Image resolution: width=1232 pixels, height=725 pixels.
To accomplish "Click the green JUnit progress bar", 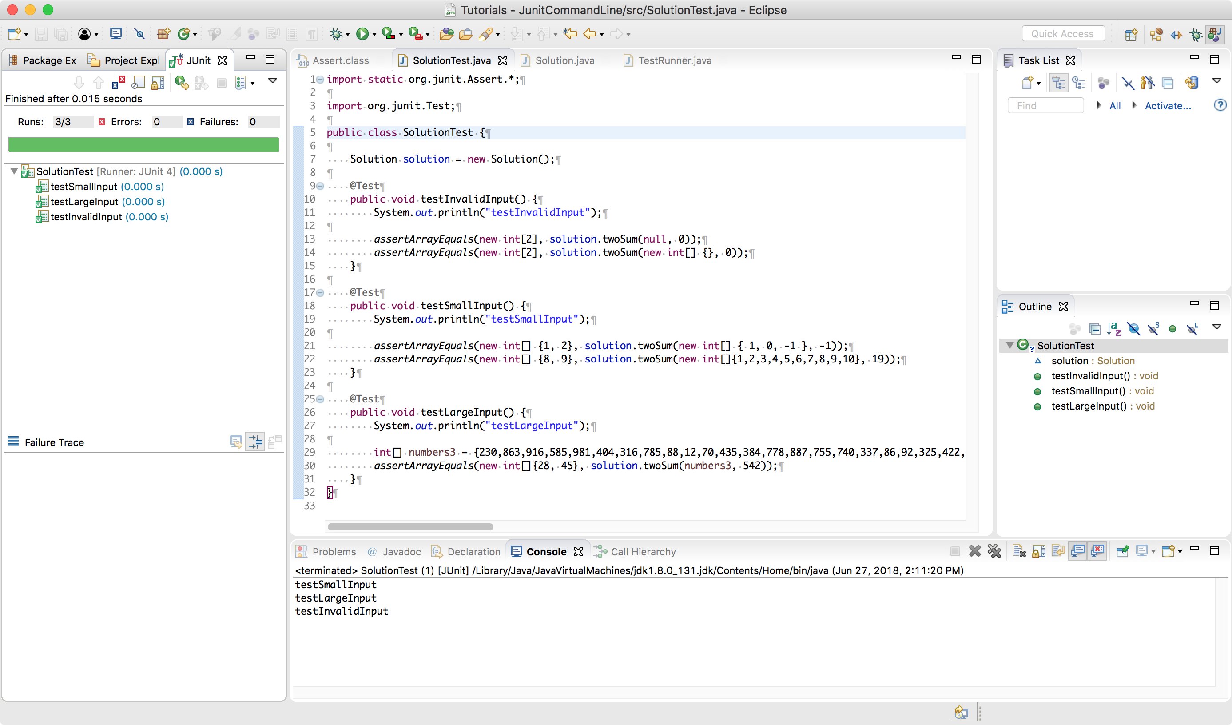I will [143, 144].
